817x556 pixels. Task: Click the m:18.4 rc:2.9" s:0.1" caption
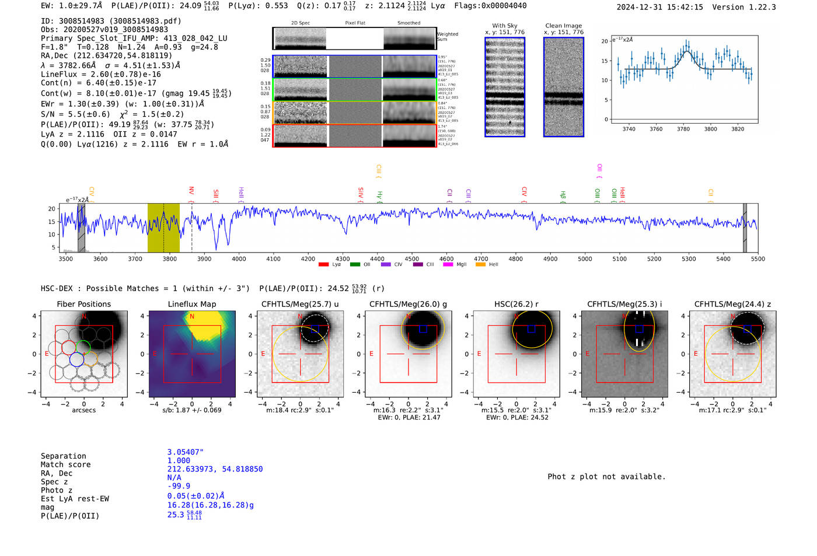(x=300, y=410)
